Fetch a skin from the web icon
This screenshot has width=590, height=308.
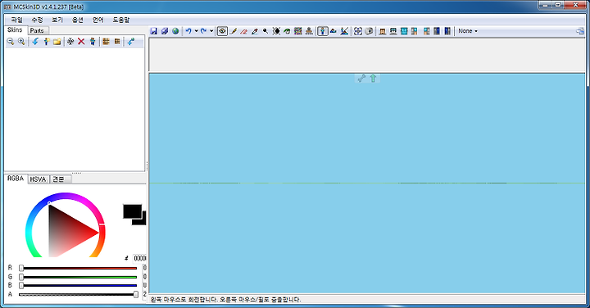pyautogui.click(x=130, y=42)
